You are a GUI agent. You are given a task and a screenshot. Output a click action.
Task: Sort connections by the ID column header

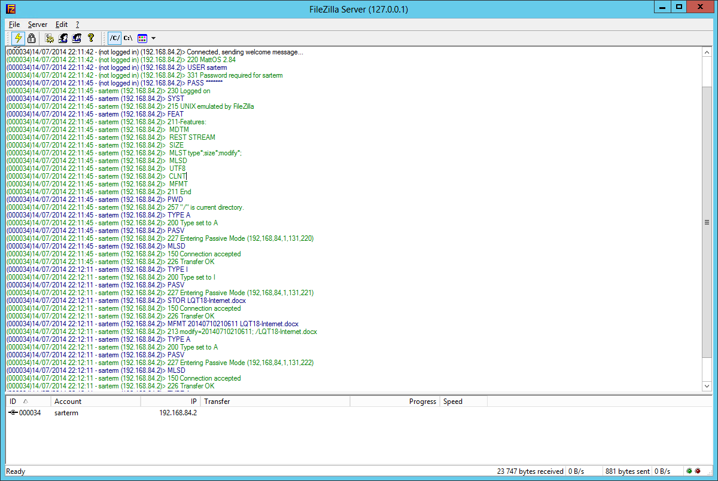click(x=28, y=402)
